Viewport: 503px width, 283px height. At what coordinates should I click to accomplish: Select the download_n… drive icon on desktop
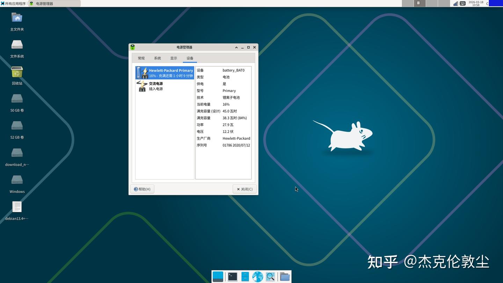17,153
